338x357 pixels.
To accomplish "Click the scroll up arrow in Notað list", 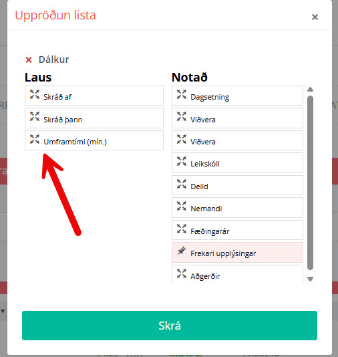I will (310, 90).
